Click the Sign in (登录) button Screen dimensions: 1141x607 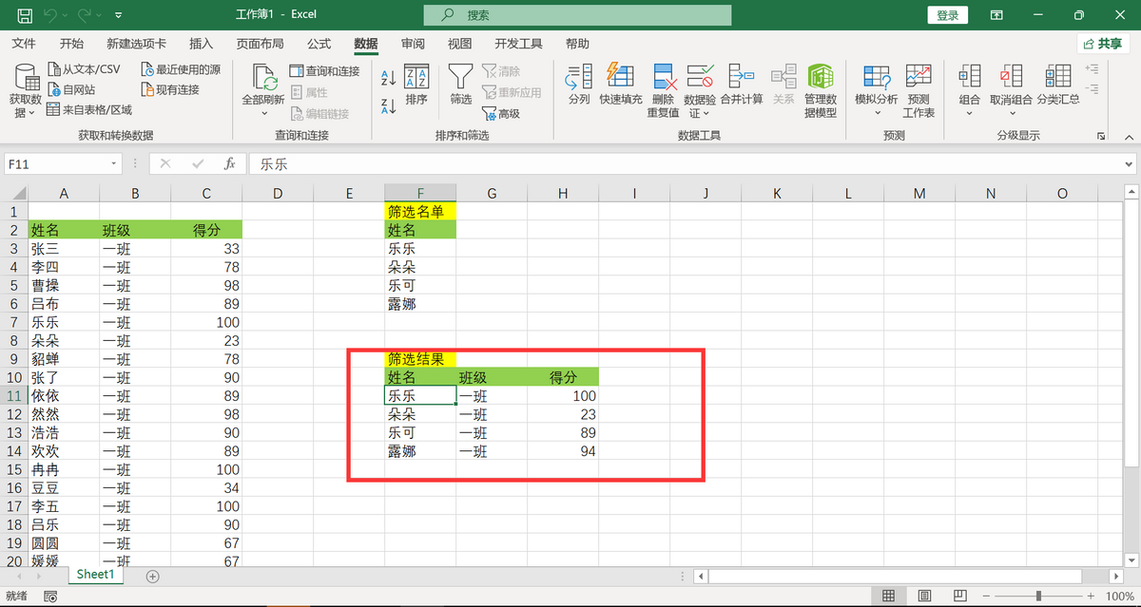click(947, 15)
